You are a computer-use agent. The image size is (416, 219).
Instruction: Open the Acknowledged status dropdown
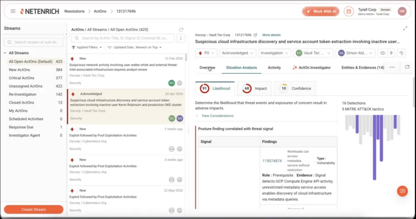[238, 53]
